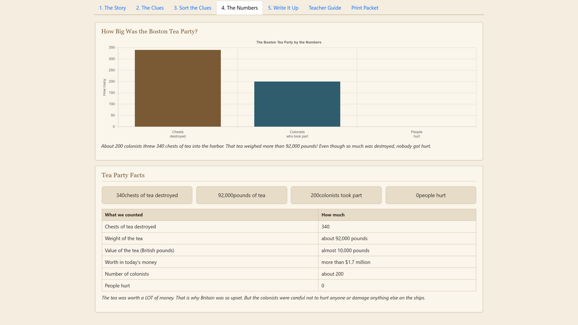Select the Weight of the tea row
This screenshot has width=578, height=325.
click(289, 238)
